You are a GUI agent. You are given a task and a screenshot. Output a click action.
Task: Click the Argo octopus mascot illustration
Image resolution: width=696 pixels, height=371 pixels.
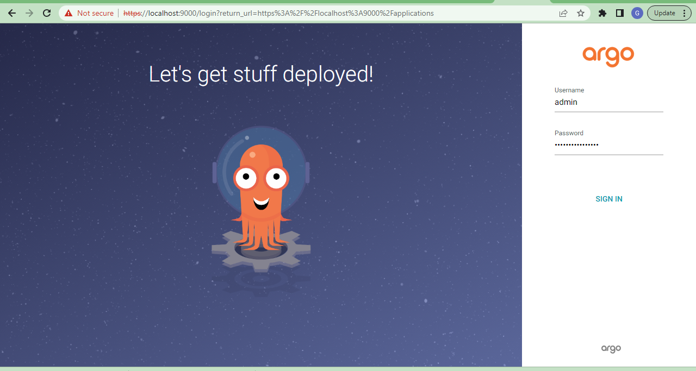[262, 196]
